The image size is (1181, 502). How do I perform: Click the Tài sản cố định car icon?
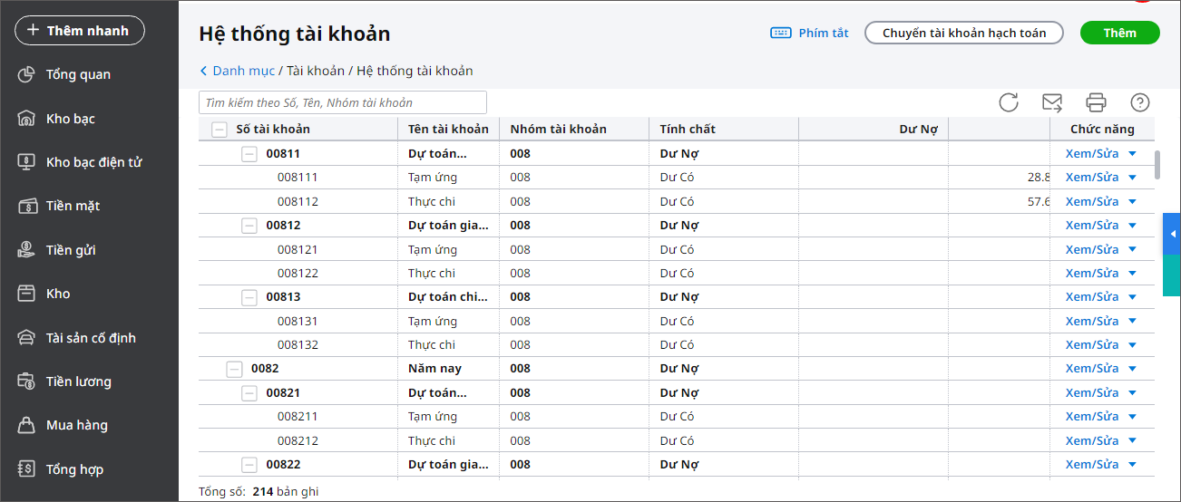click(27, 338)
